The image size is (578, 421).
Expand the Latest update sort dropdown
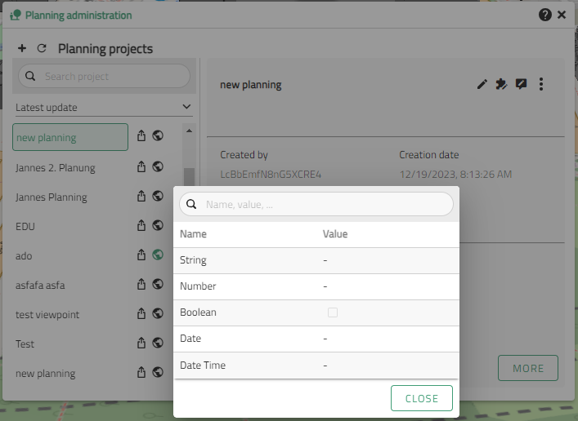[186, 107]
